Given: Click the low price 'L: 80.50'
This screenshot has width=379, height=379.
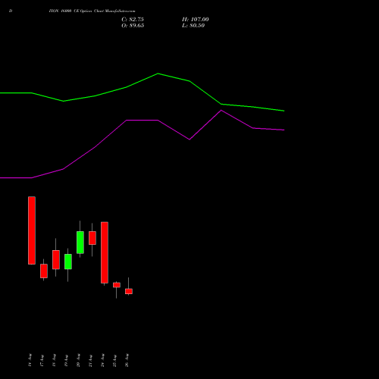Looking at the screenshot, I should pos(193,26).
